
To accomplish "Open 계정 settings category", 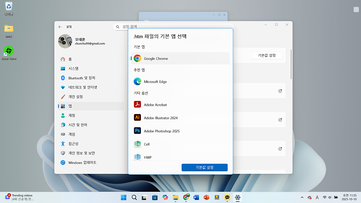I will point(91,116).
